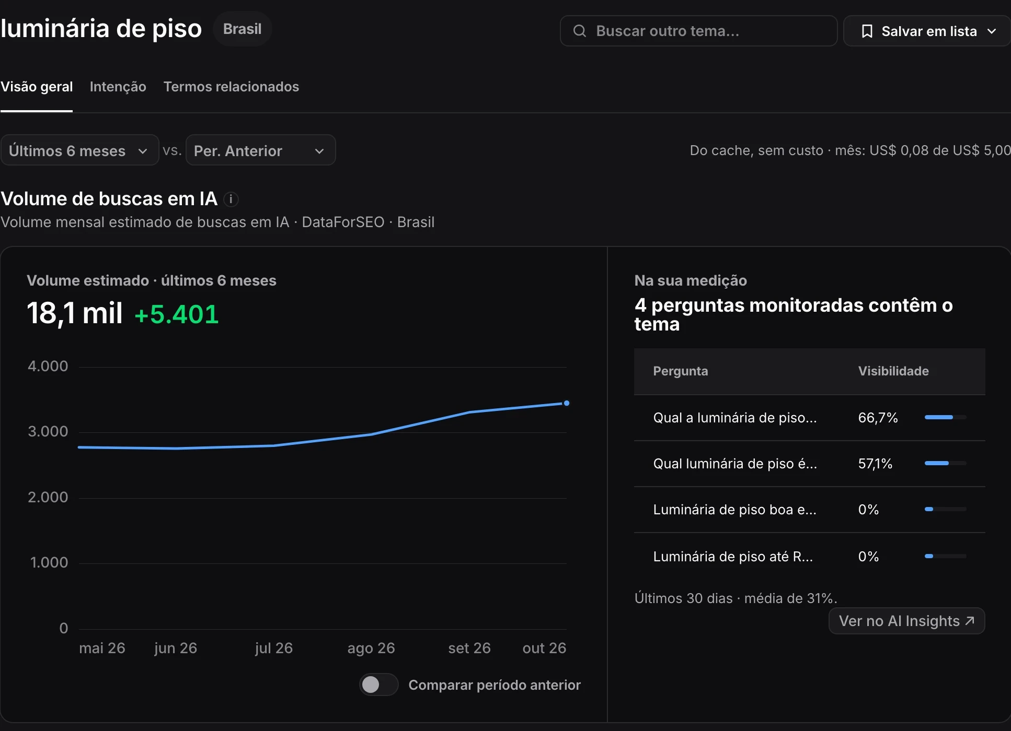Open the Termos relacionados tab
Screen dimensions: 1011x731
[x=231, y=87]
